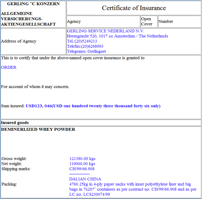Viewport: 202px width, 199px height.
Task: Click the 'LC no. LC8230074/99' line
Action: (x=90, y=194)
